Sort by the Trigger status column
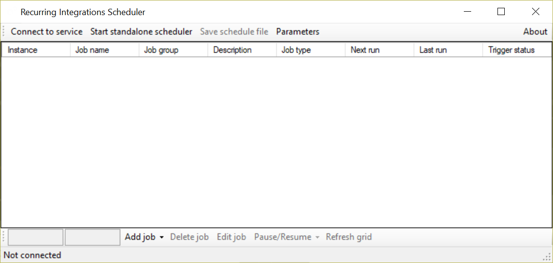The width and height of the screenshot is (553, 263). [x=516, y=50]
